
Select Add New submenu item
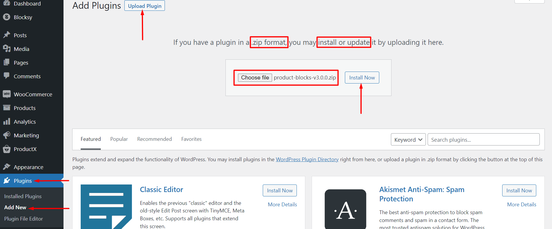(15, 207)
